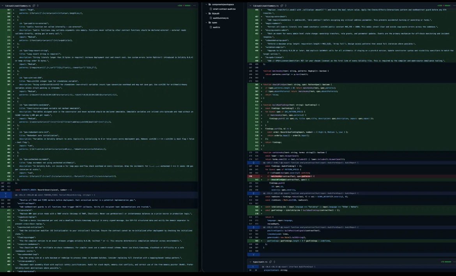
Task: Click the audit.ts file icon in tree
Action: [x=210, y=27]
